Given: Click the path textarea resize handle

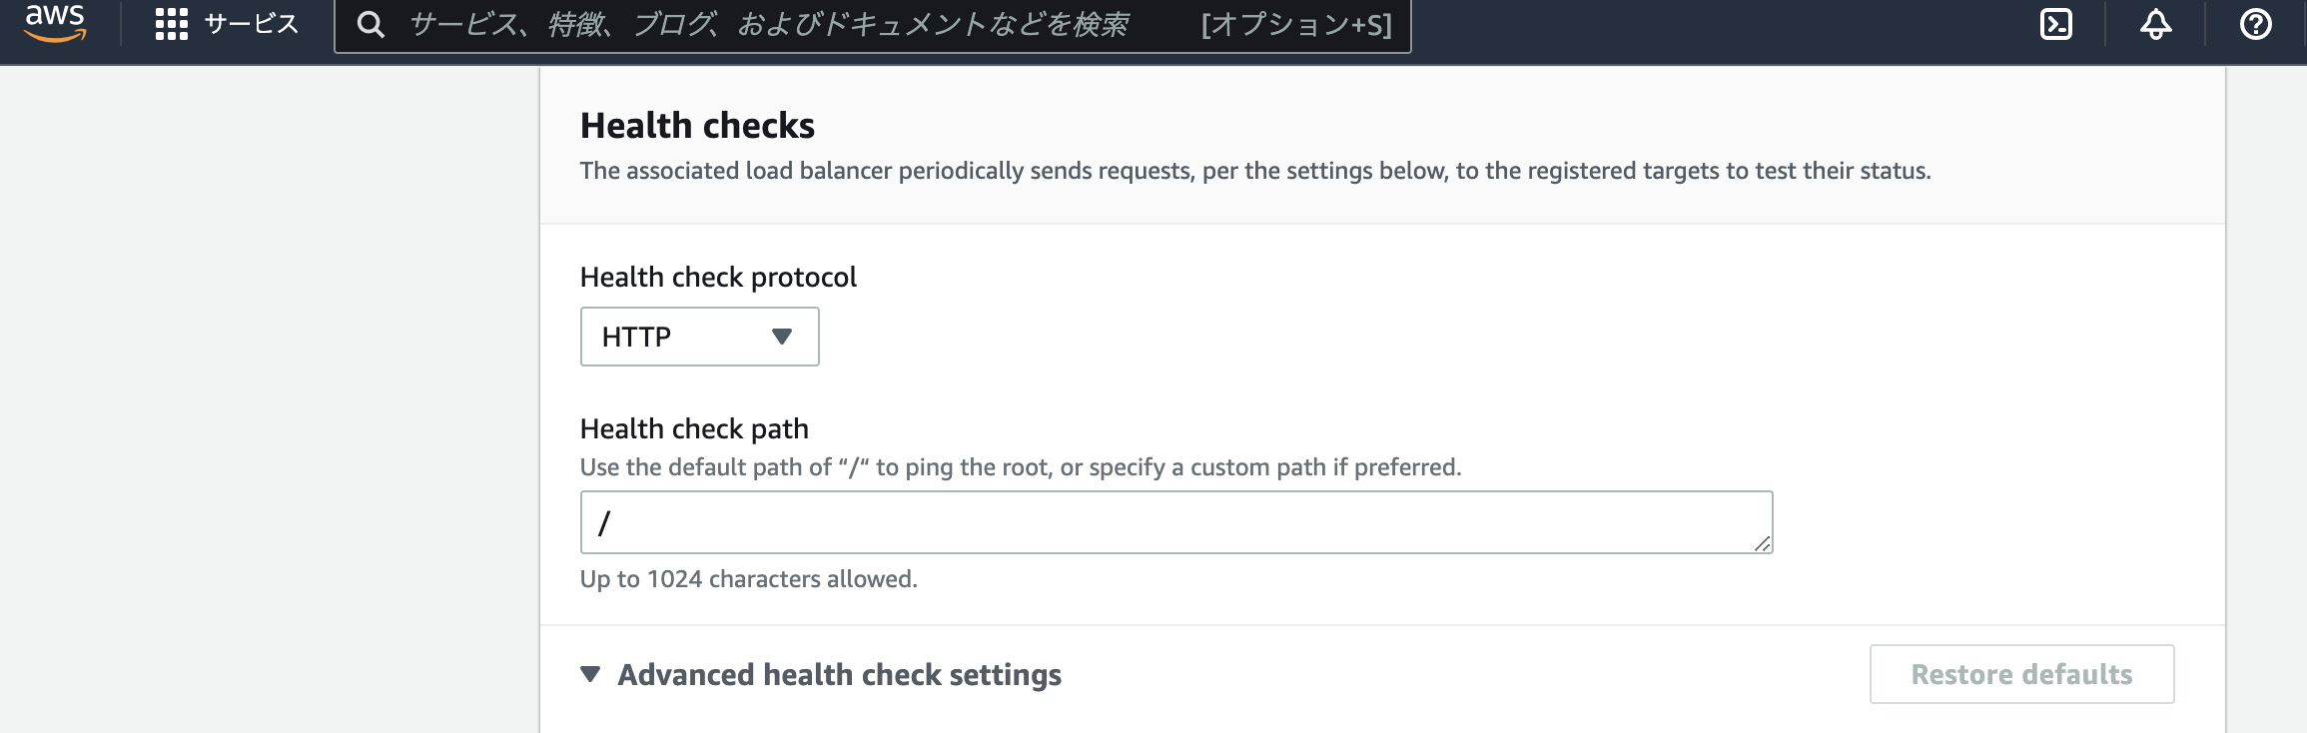Looking at the screenshot, I should [x=1762, y=543].
